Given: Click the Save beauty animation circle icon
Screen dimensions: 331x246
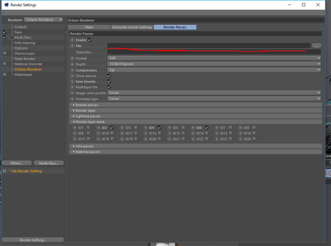Looking at the screenshot, I should (x=73, y=81).
